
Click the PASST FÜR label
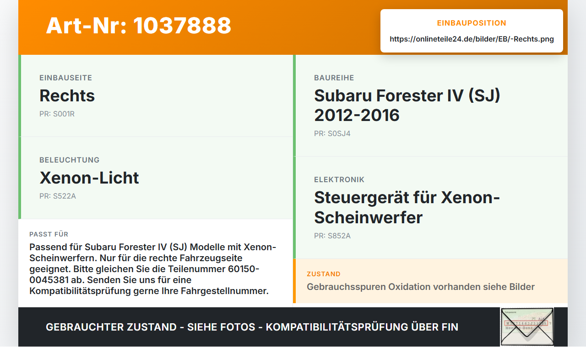(x=49, y=234)
